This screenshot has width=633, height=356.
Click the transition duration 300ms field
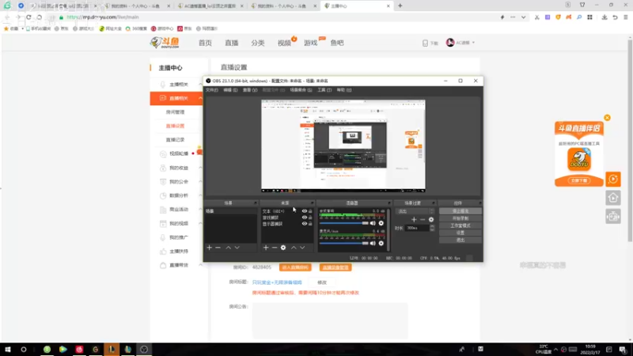(417, 228)
